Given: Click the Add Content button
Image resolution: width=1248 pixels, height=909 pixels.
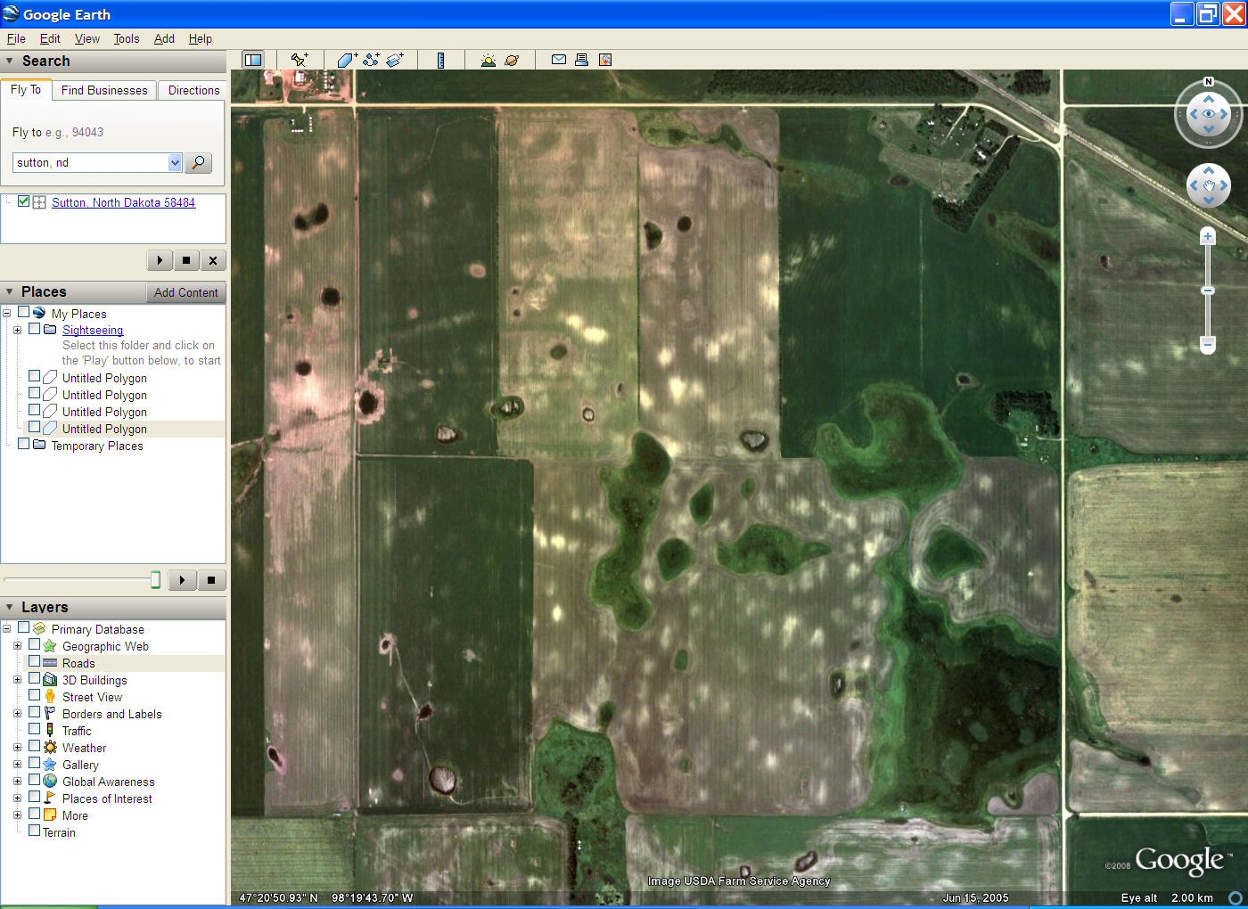Looking at the screenshot, I should coord(185,292).
